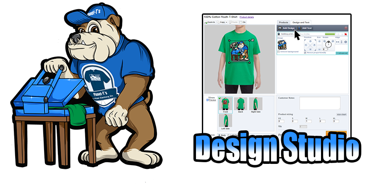Image resolution: width=389 pixels, height=189 pixels.
Task: Click the Zoom In tool
Action: tap(210, 22)
